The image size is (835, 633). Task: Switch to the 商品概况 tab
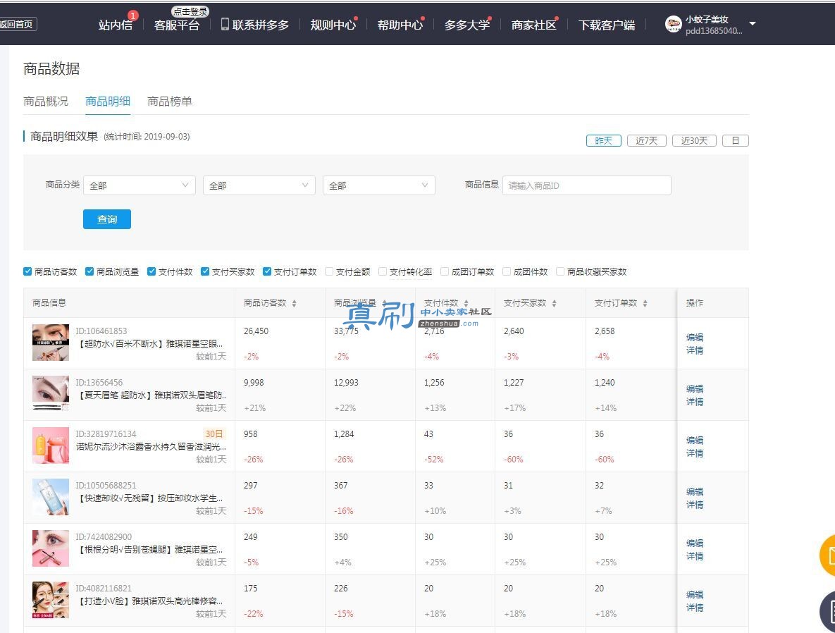tap(46, 102)
